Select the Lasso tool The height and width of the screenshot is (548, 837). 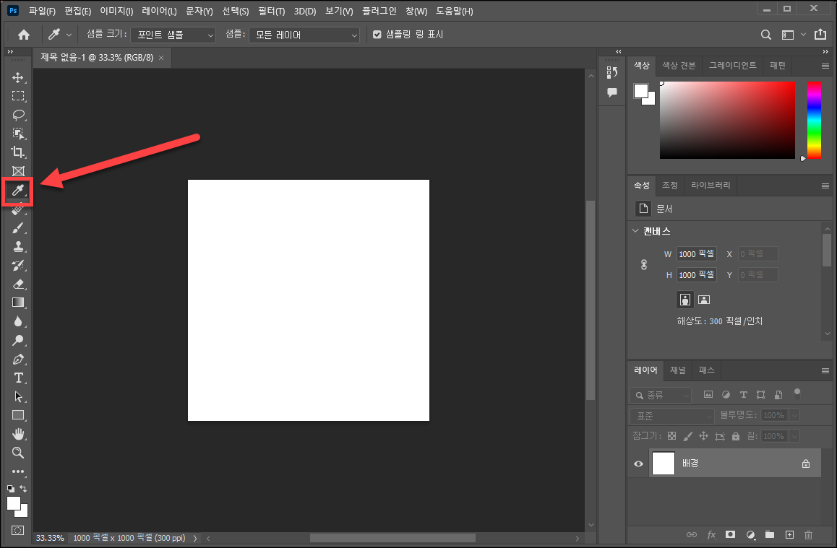tap(18, 115)
